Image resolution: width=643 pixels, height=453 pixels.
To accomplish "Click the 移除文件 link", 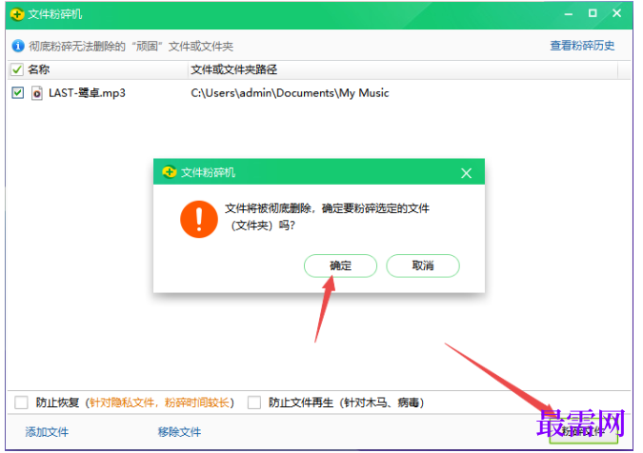I will pyautogui.click(x=180, y=432).
